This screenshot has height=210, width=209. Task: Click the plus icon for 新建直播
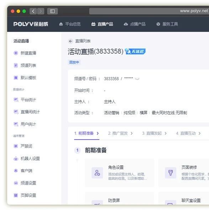(x=16, y=53)
